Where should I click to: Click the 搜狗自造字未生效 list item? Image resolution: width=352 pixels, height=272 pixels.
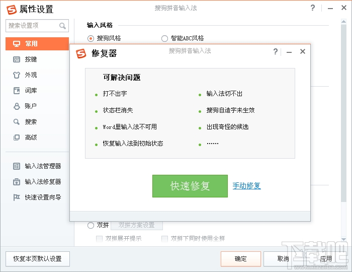click(x=230, y=110)
